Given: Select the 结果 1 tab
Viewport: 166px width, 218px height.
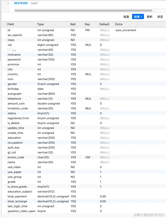Looking at the screenshot, I should coord(138,17).
